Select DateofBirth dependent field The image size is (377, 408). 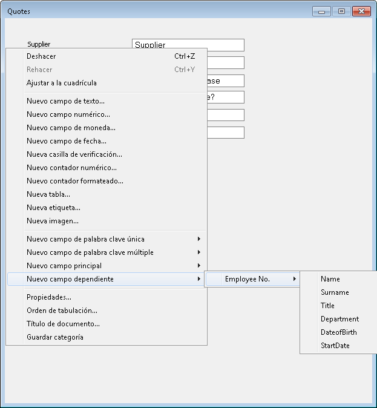pyautogui.click(x=339, y=332)
